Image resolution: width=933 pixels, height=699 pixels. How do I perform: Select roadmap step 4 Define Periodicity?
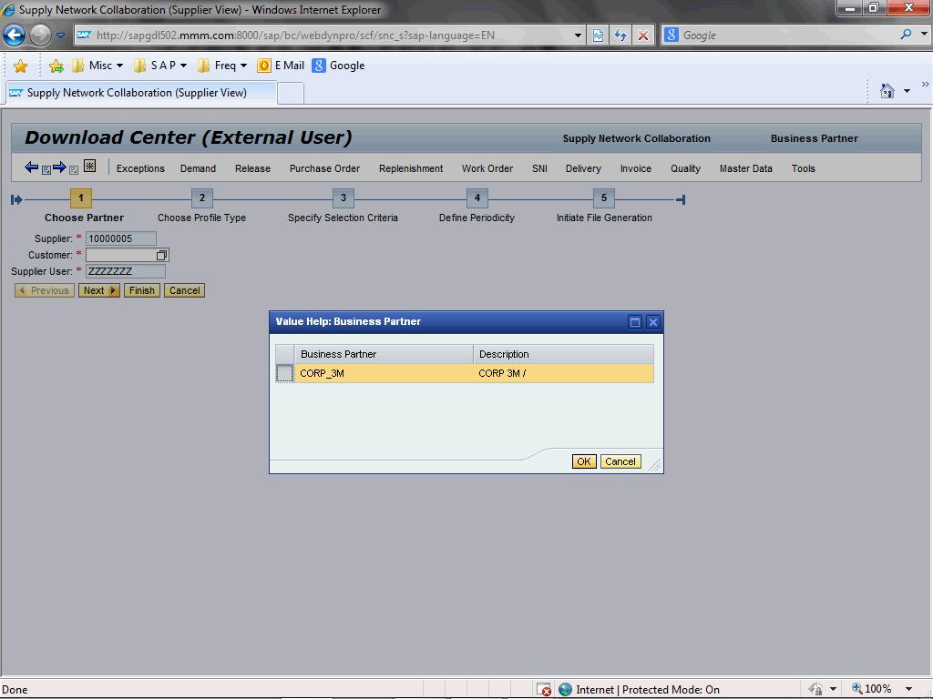pyautogui.click(x=477, y=198)
